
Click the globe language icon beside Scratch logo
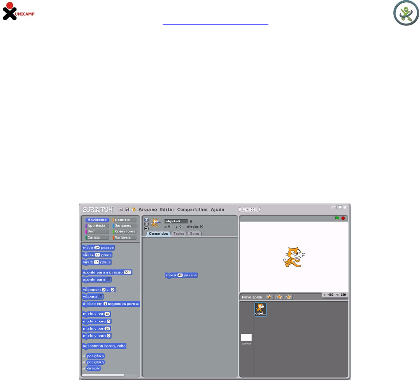pyautogui.click(x=121, y=210)
